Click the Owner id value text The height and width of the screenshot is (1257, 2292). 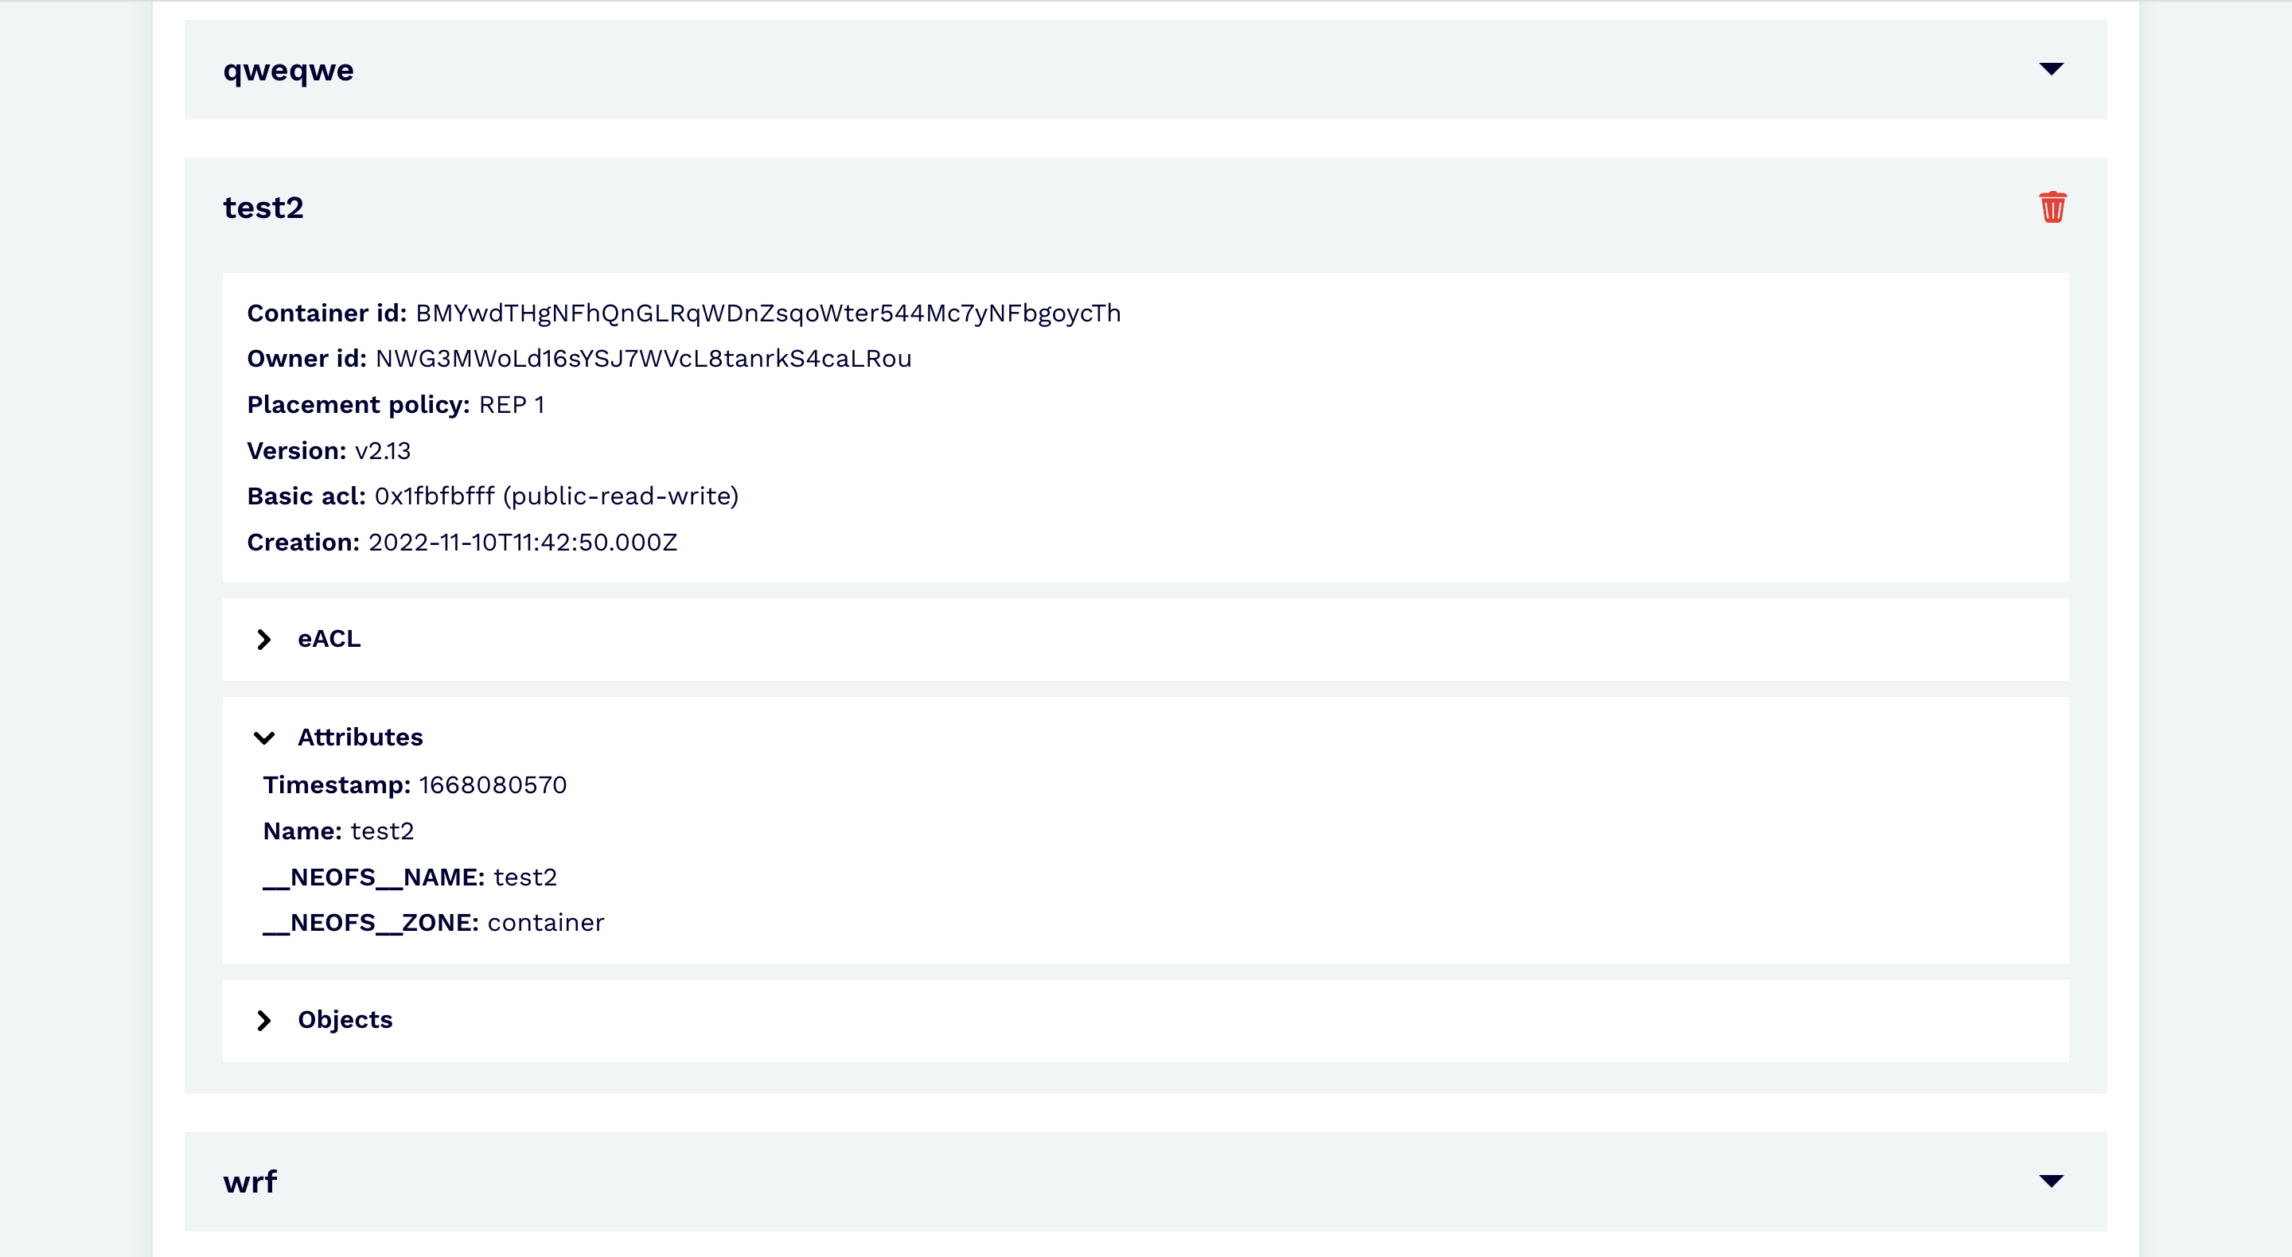coord(642,359)
